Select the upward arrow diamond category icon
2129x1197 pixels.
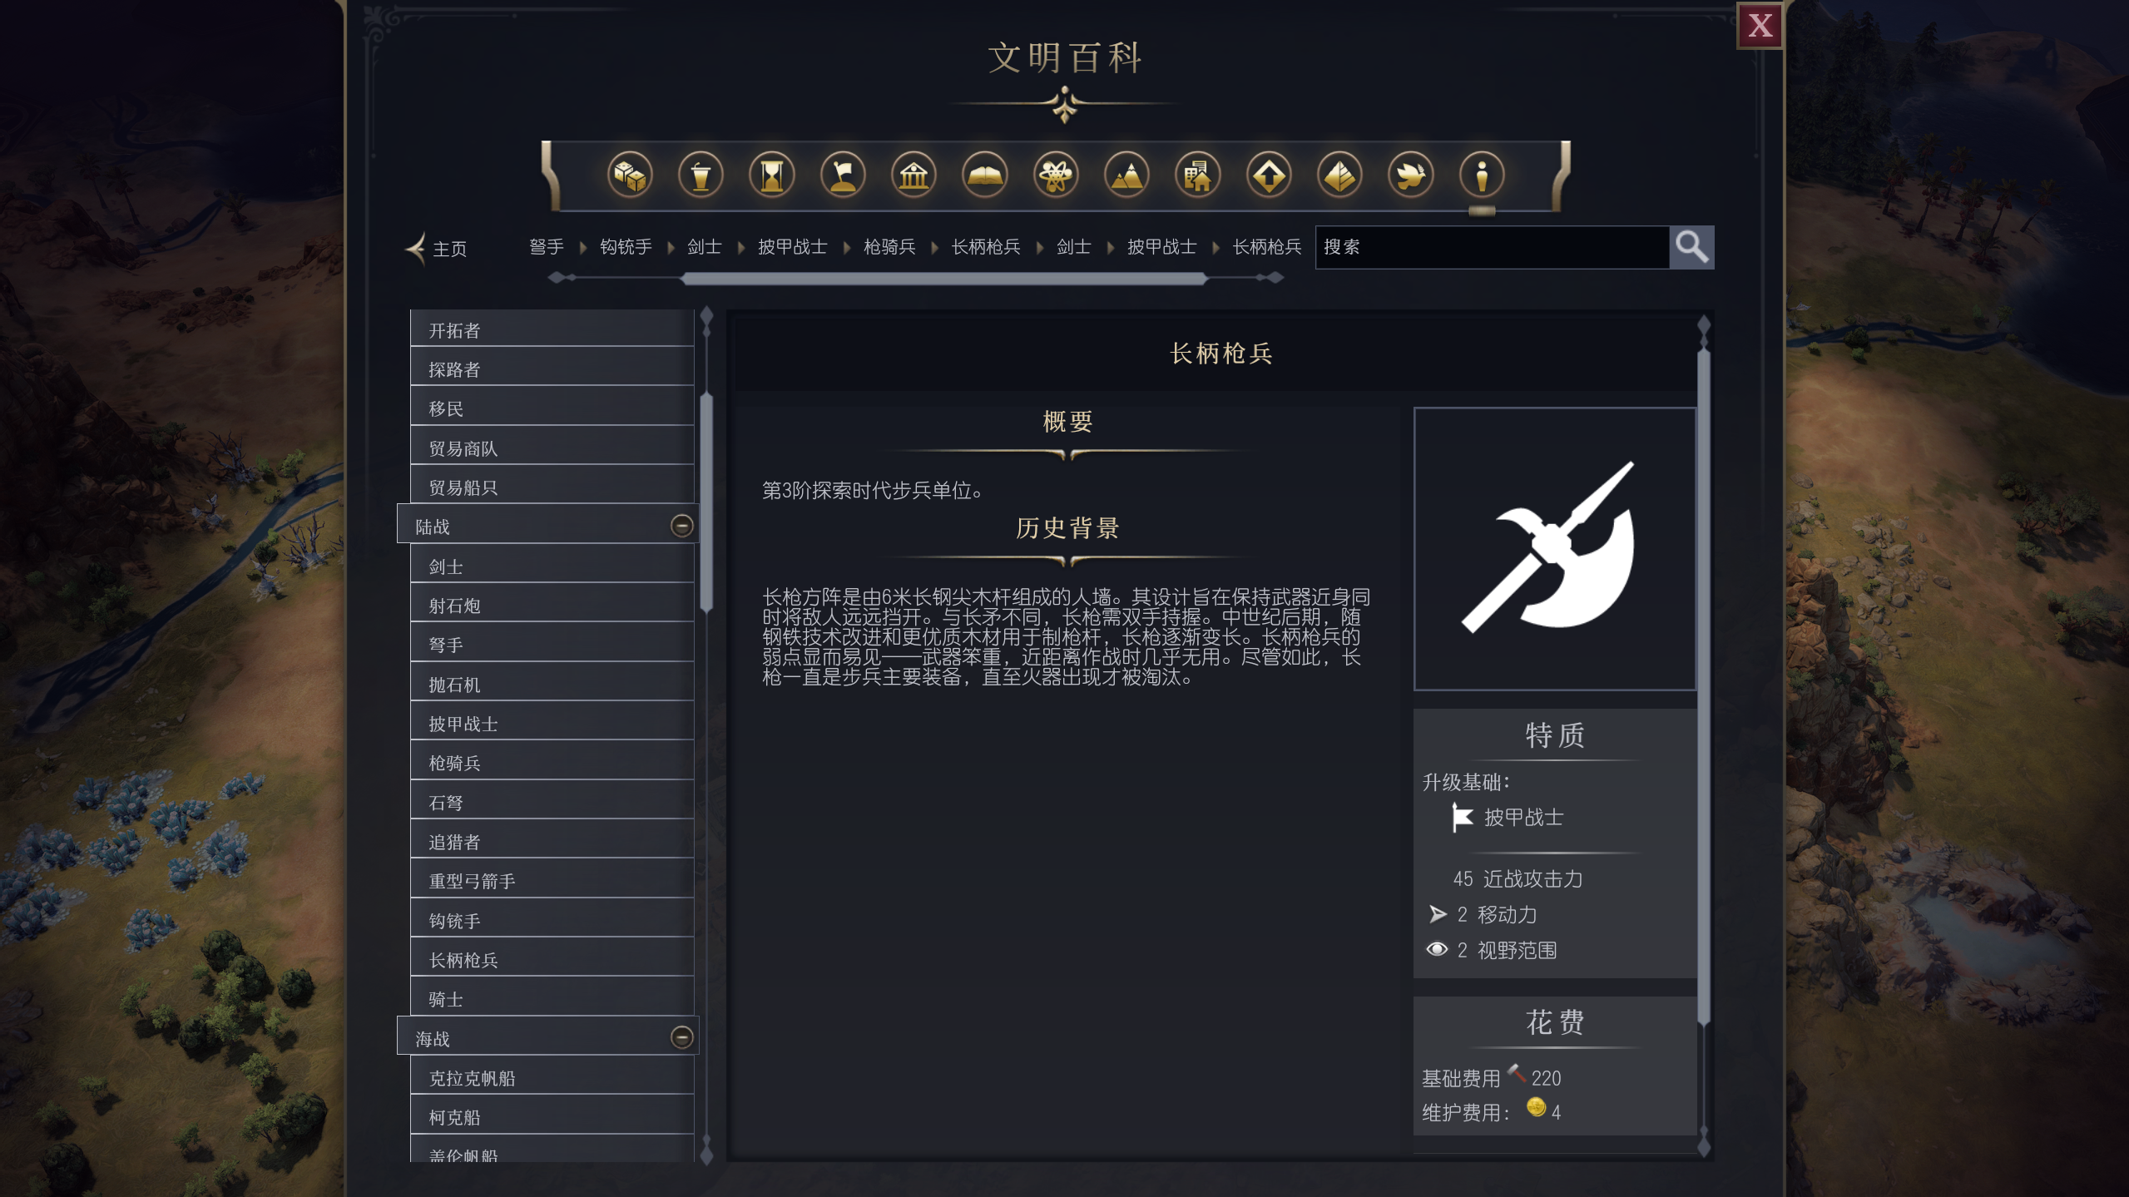pyautogui.click(x=1269, y=176)
